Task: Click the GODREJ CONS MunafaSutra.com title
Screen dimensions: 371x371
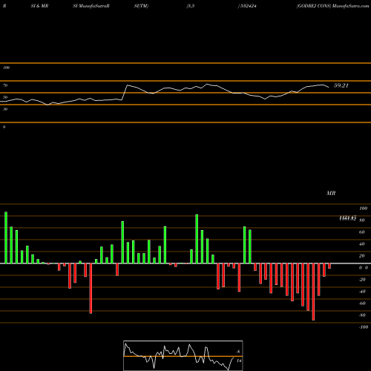Action: pos(332,6)
